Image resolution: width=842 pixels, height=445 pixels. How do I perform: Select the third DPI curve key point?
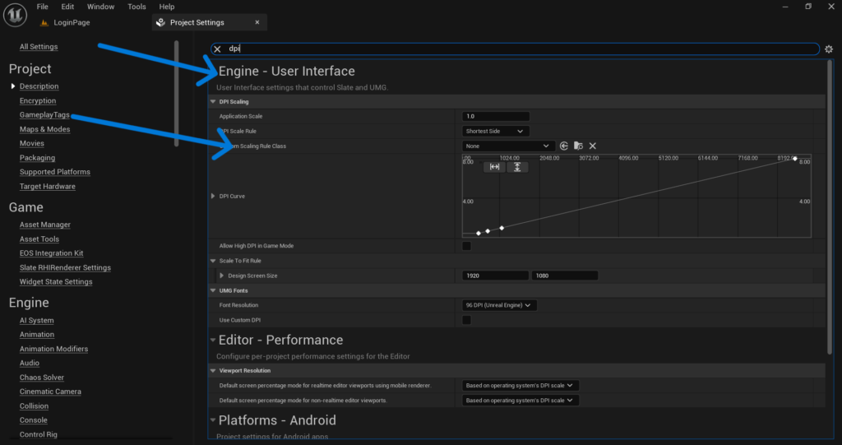pyautogui.click(x=502, y=228)
